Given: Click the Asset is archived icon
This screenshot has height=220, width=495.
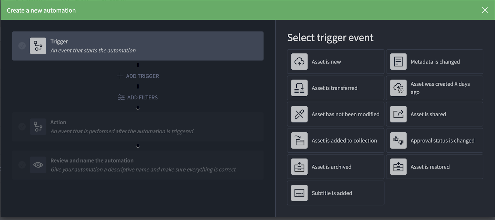Looking at the screenshot, I should point(299,167).
